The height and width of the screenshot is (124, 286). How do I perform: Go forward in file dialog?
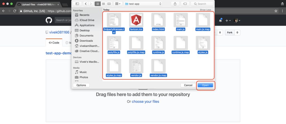click(x=91, y=4)
